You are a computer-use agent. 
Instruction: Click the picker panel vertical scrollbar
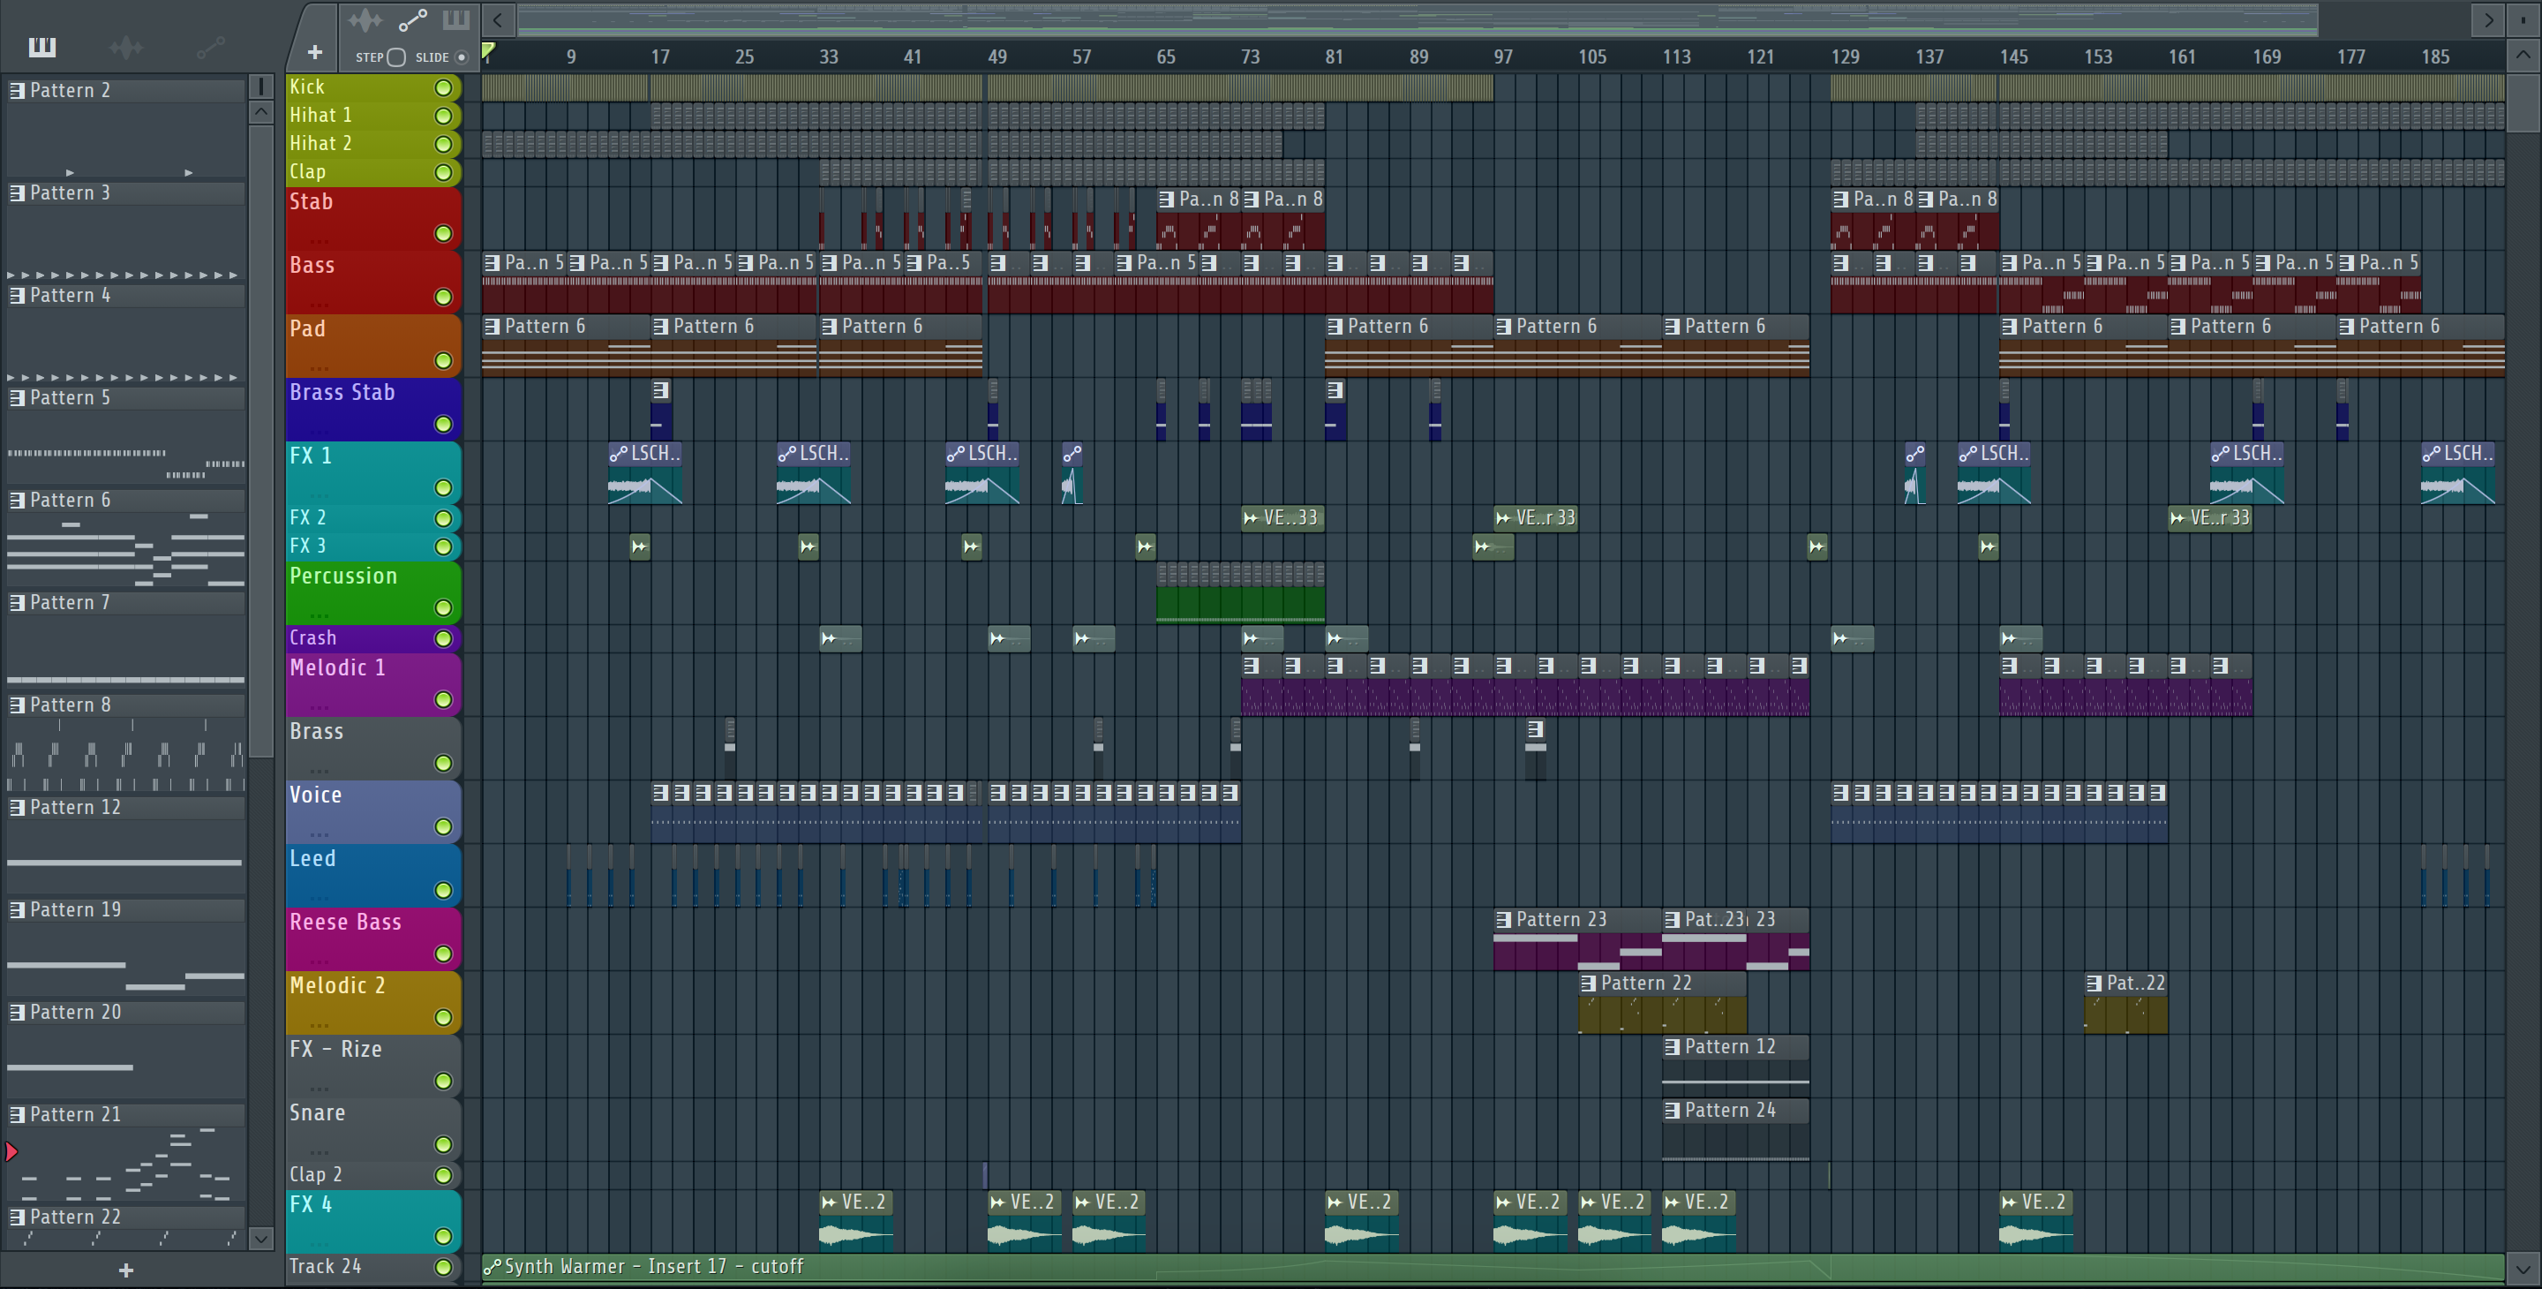[261, 441]
